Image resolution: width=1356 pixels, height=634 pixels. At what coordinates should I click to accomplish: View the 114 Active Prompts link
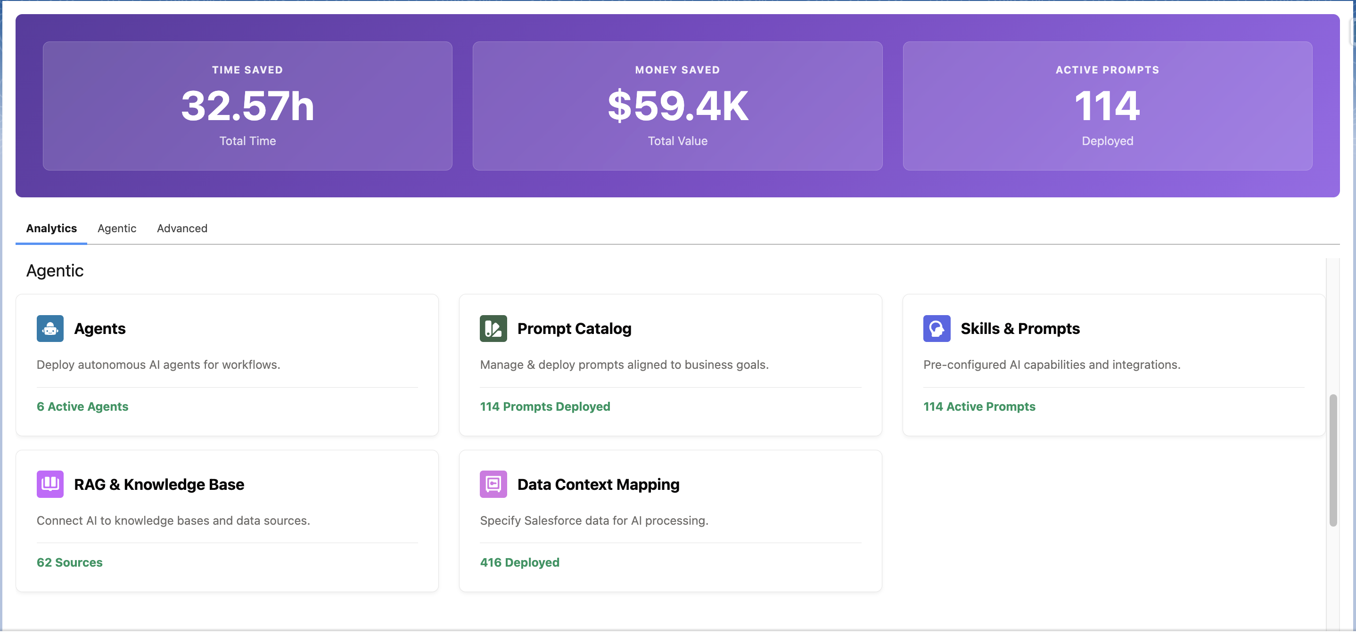coord(979,406)
